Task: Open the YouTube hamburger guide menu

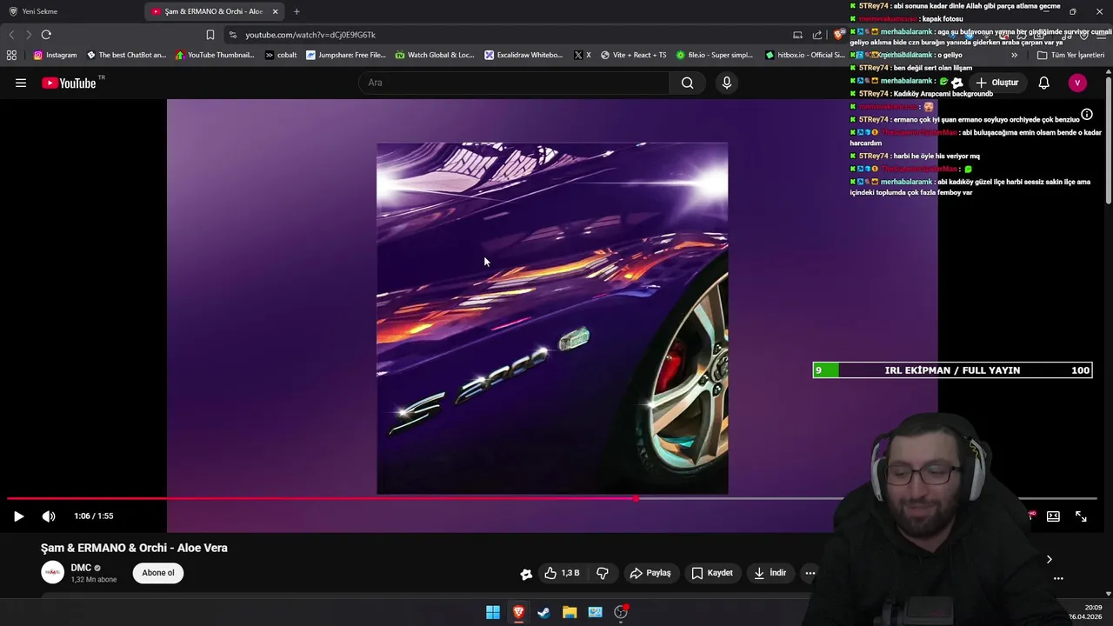Action: pos(21,83)
